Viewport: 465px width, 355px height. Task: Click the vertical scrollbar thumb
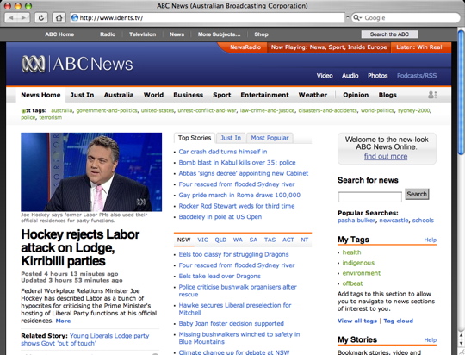point(462,91)
